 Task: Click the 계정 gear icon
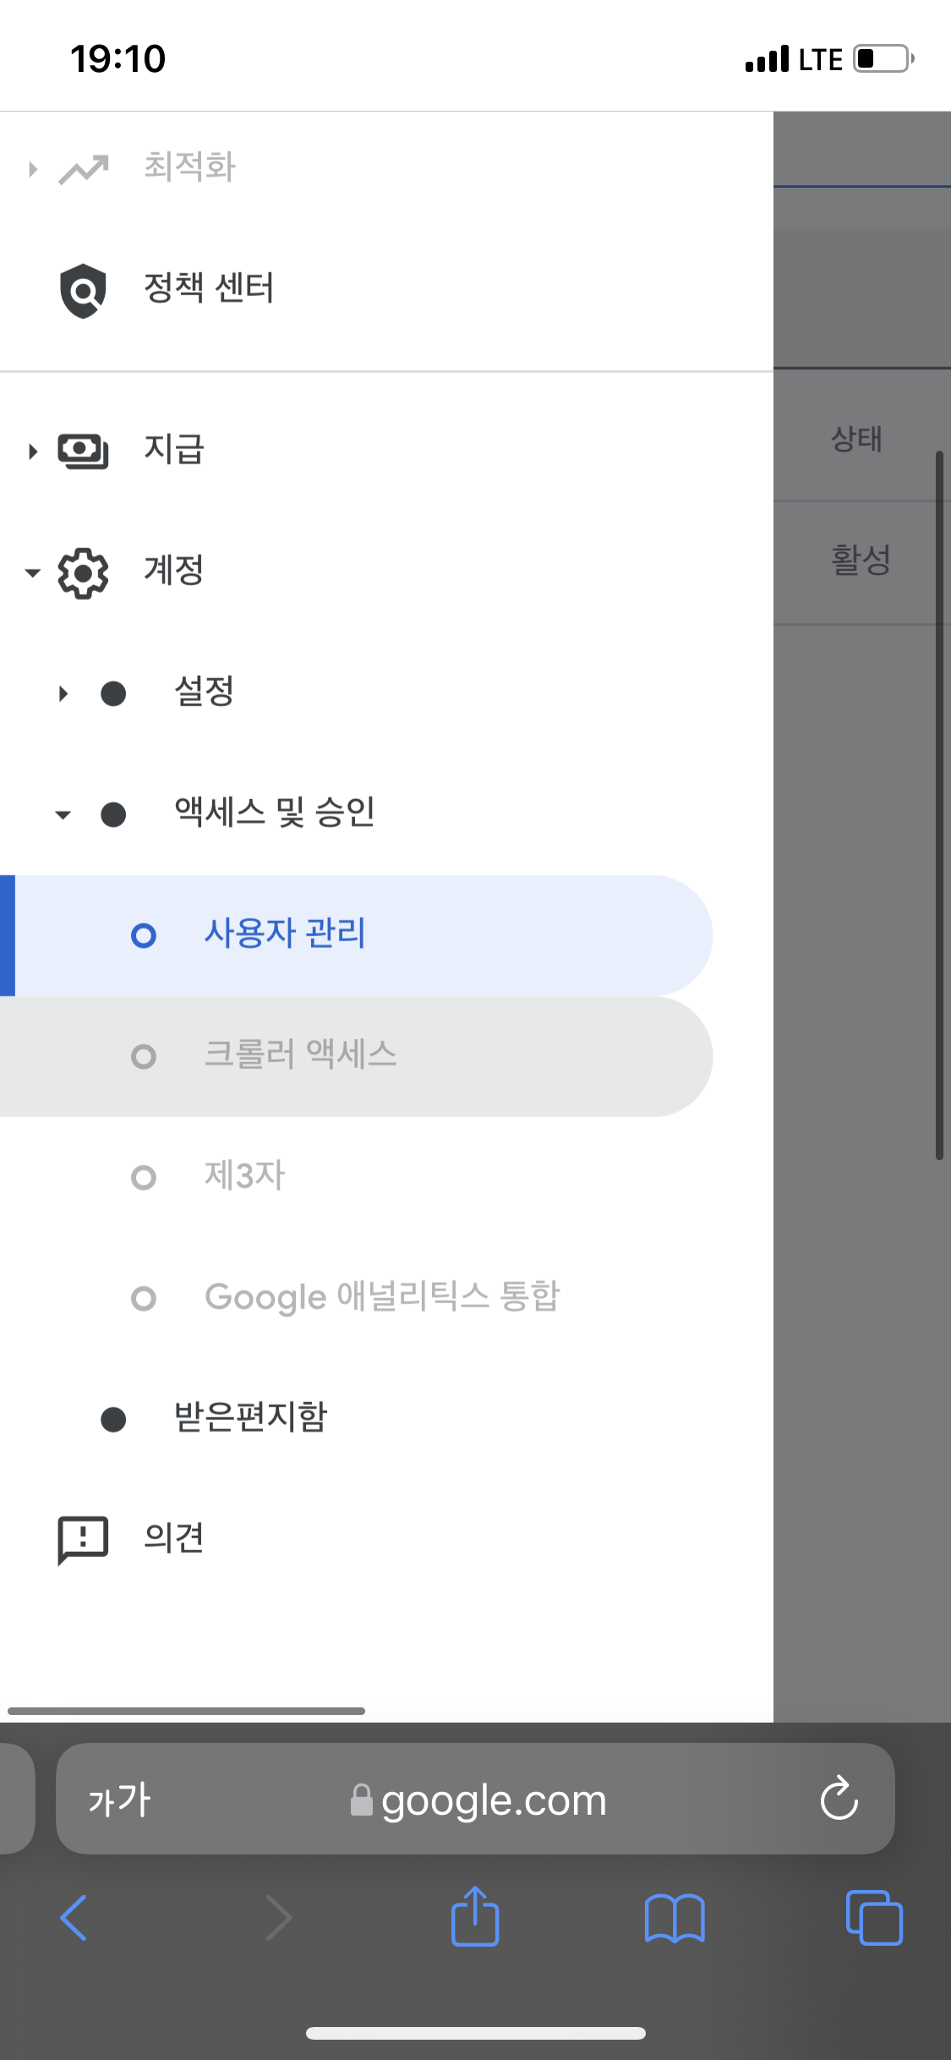[x=83, y=573]
